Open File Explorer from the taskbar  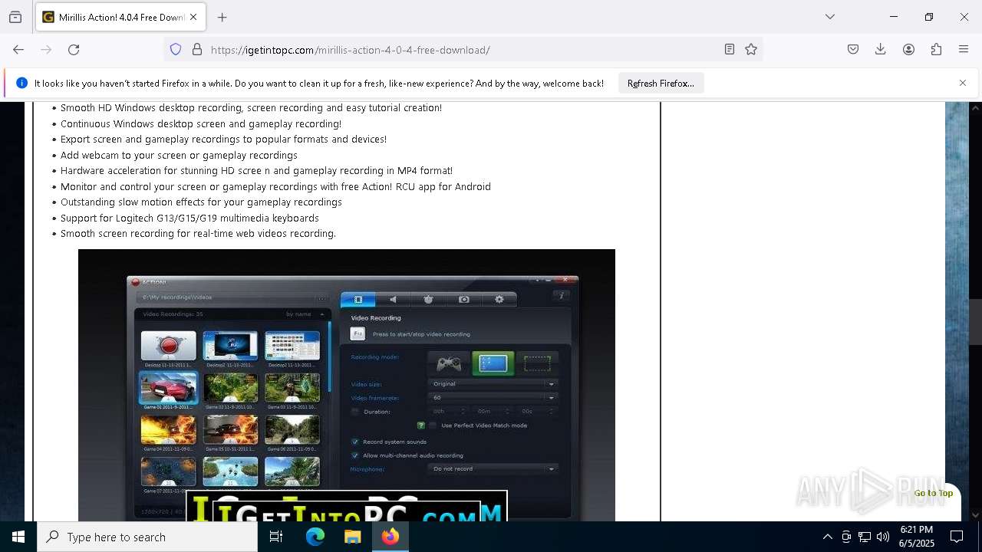(x=352, y=537)
